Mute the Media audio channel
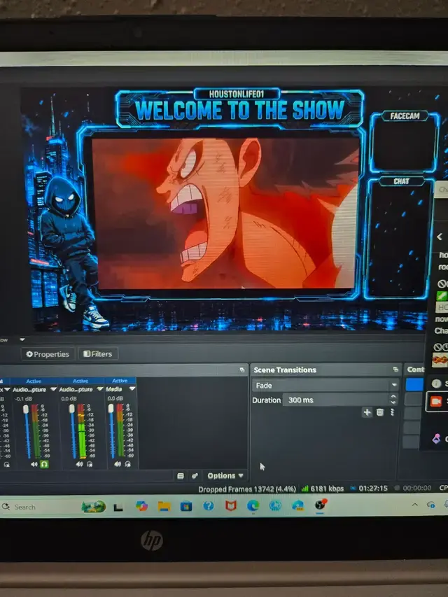The width and height of the screenshot is (448, 597). coord(118,464)
